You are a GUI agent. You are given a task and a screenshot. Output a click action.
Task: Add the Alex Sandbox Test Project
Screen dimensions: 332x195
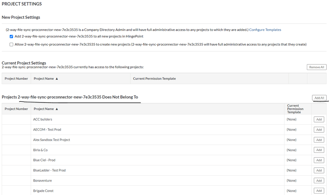(319, 140)
